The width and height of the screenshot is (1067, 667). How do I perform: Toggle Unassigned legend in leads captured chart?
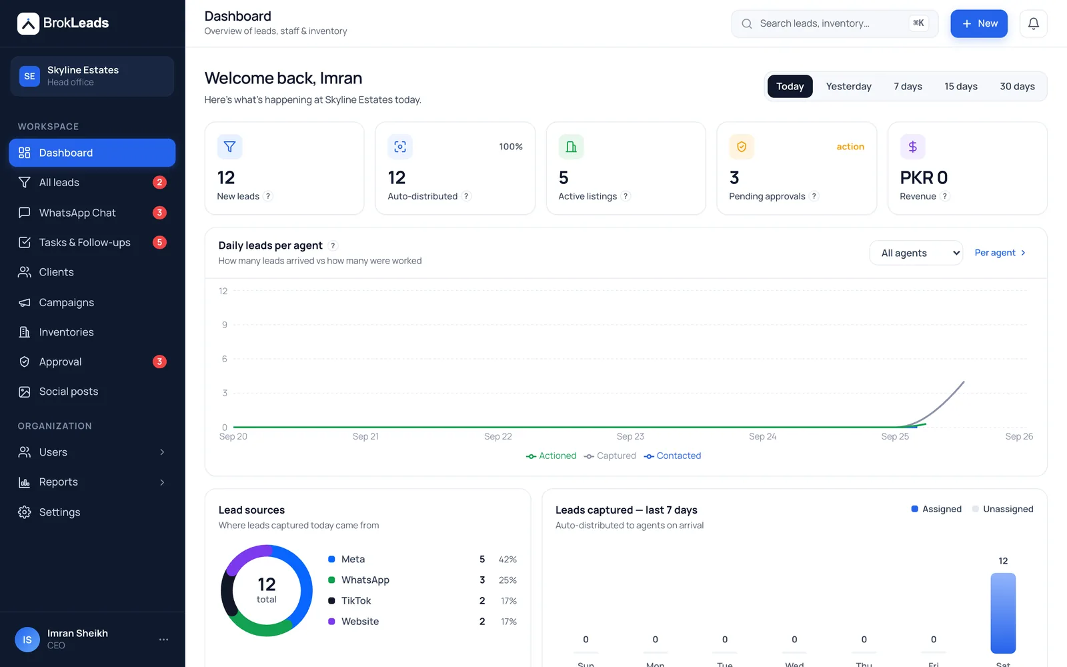[1003, 509]
